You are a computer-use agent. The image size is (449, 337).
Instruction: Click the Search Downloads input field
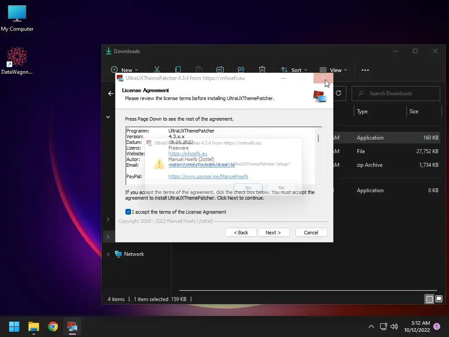click(x=396, y=93)
